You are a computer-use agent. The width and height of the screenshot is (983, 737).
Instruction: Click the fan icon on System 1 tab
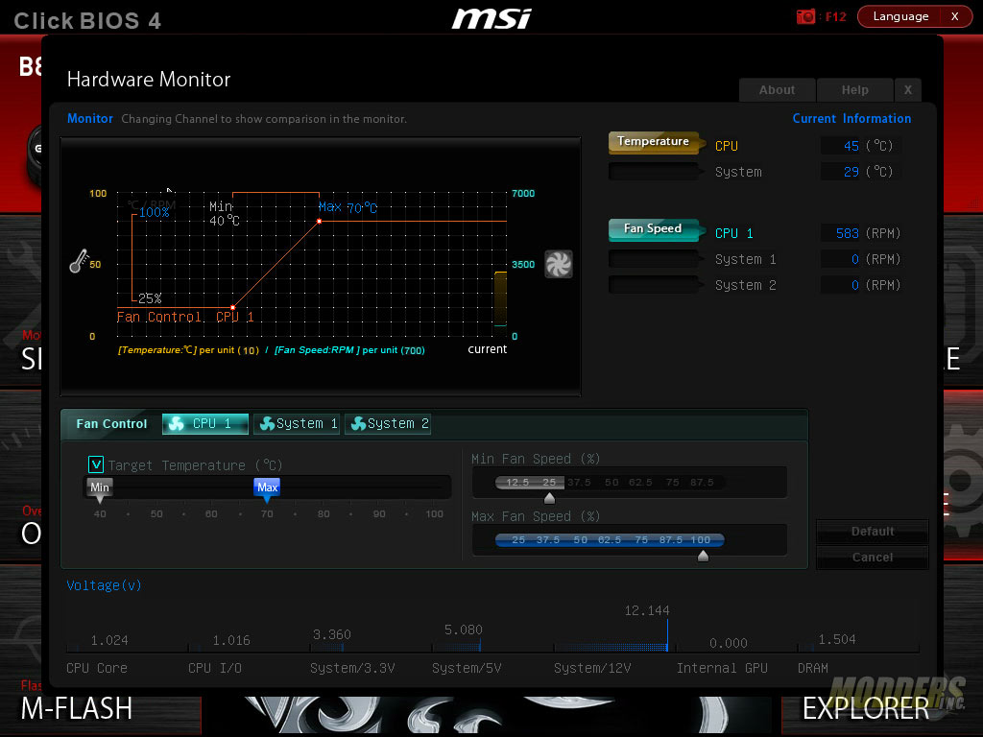[x=267, y=423]
